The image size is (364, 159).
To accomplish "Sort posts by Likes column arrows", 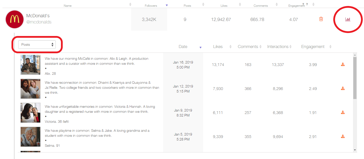I will point(230,47).
